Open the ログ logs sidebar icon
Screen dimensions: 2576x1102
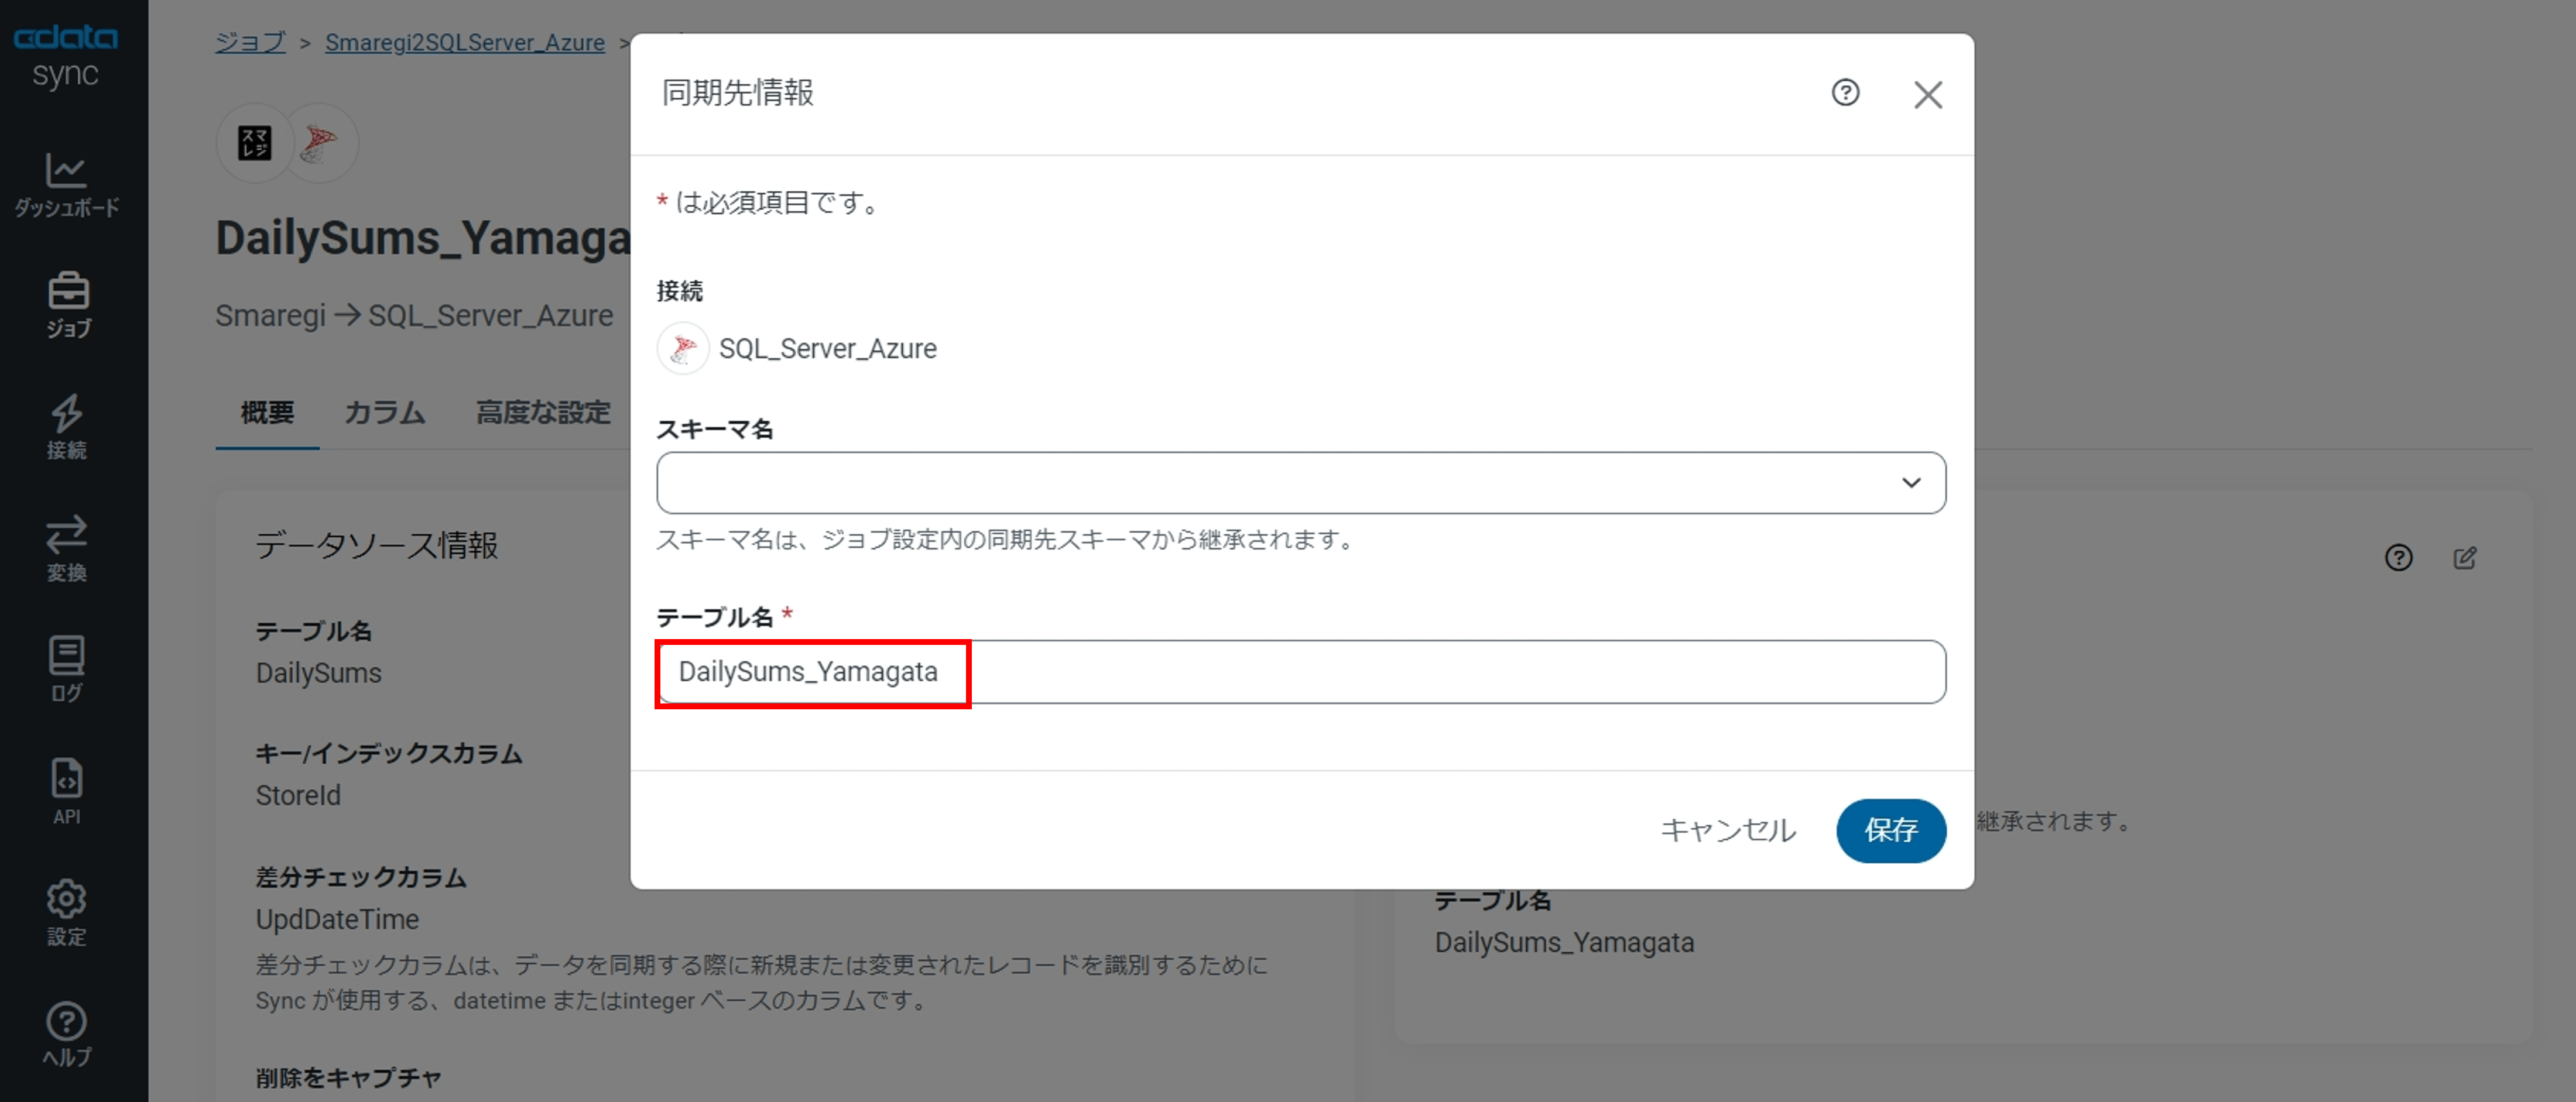coord(67,669)
